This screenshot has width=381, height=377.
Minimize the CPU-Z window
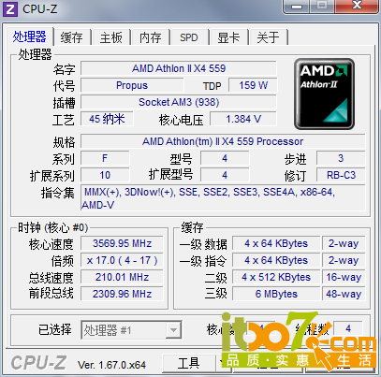point(297,6)
